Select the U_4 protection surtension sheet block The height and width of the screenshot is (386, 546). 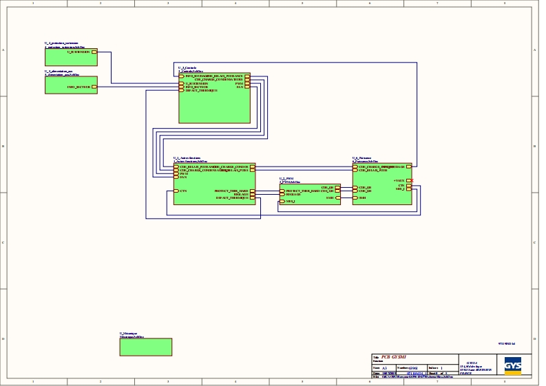pos(71,57)
